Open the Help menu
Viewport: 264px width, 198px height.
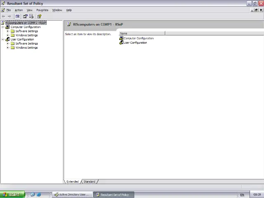click(x=69, y=10)
